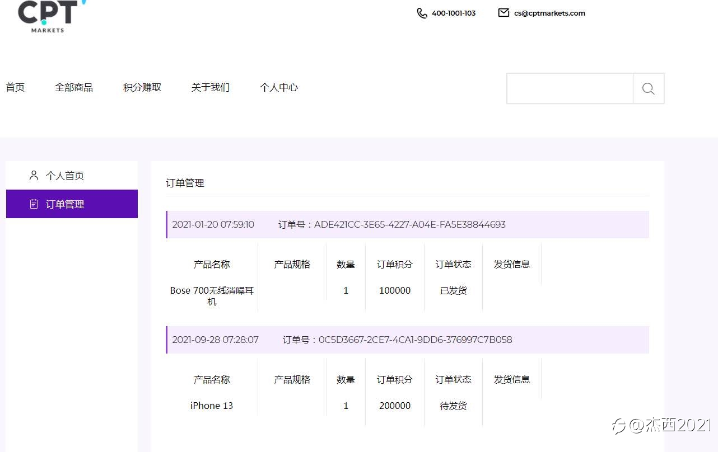Open the 首页 navigation item
Screen dimensions: 718x452
[15, 87]
